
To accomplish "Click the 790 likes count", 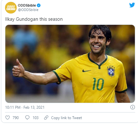I will tap(16, 118).
